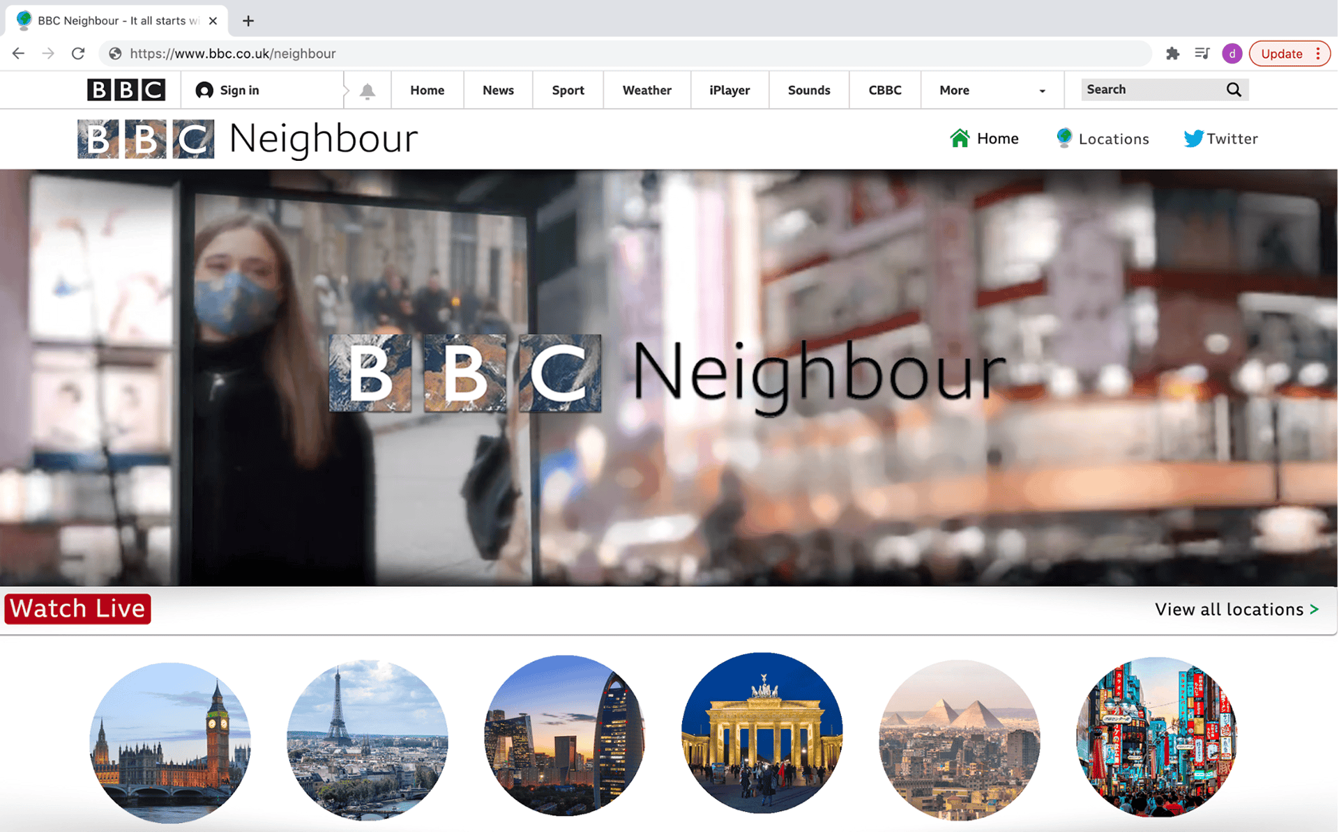
Task: Open the media control playlist icon
Action: [1202, 54]
